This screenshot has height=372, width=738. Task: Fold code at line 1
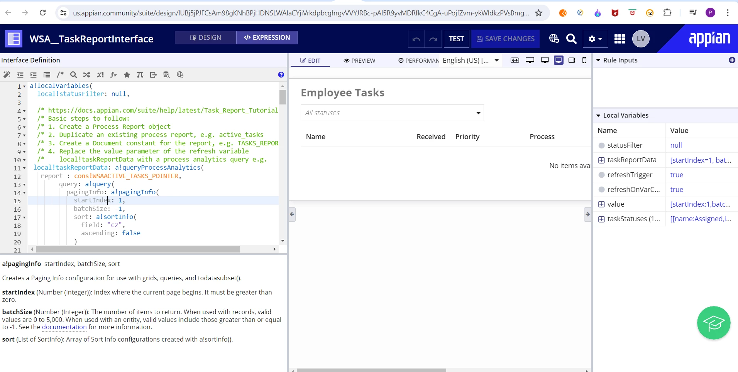[x=24, y=86]
